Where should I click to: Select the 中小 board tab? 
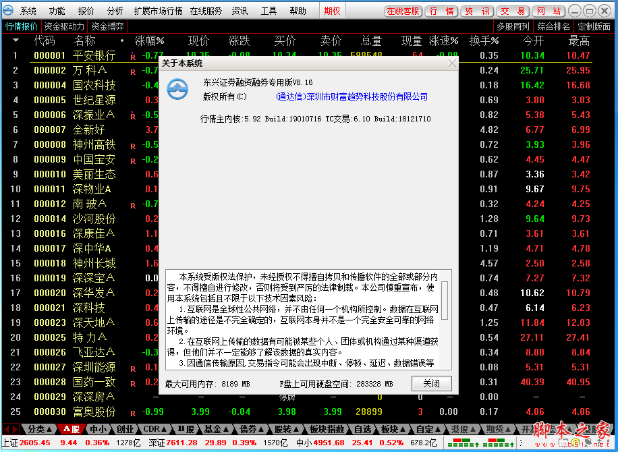[98, 429]
